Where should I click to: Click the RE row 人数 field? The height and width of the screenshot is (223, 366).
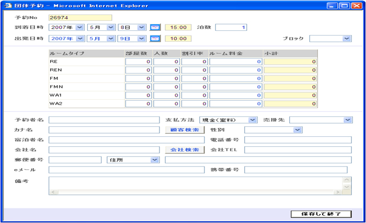tap(166, 62)
